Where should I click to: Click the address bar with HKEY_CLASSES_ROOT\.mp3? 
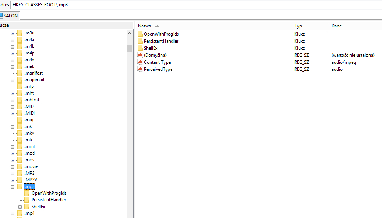pyautogui.click(x=196, y=5)
